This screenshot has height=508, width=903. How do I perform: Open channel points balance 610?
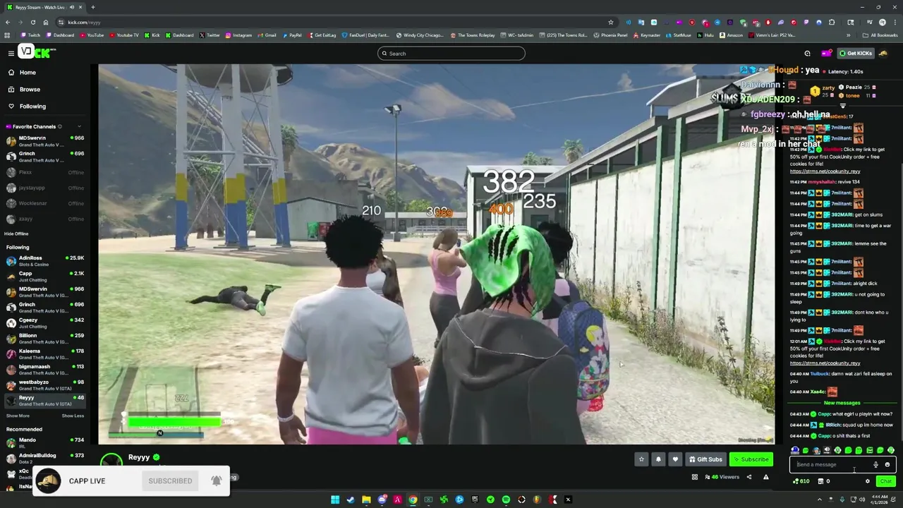[x=801, y=481]
